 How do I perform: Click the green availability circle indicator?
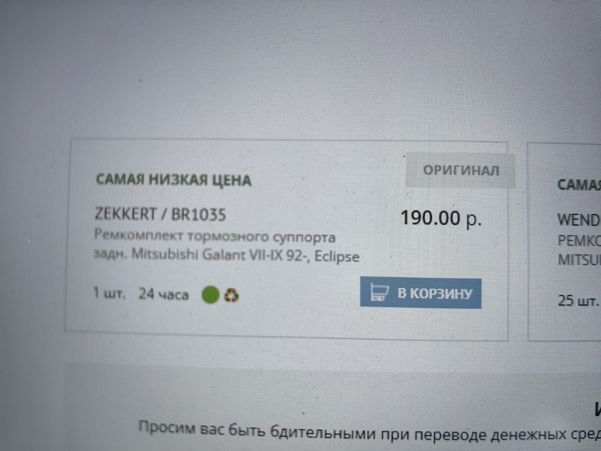(210, 294)
